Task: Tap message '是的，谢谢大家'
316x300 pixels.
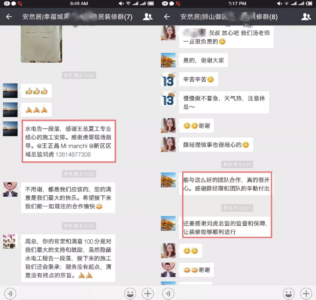Action: click(203, 60)
